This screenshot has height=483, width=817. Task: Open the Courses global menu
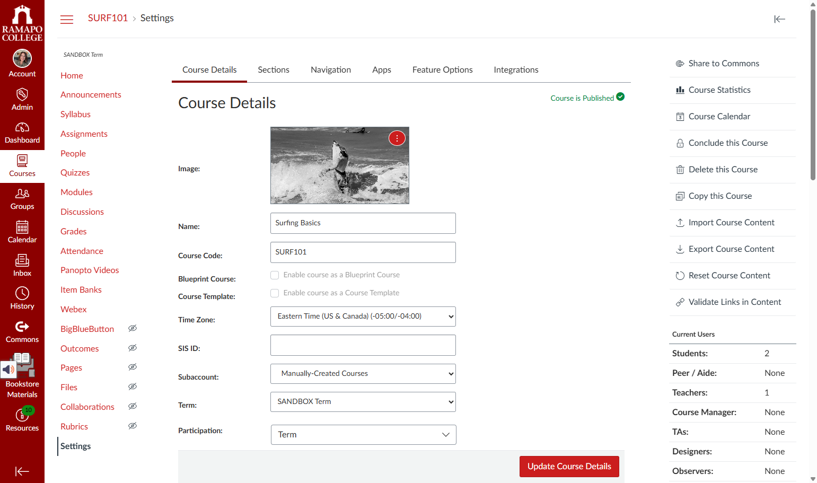point(22,166)
